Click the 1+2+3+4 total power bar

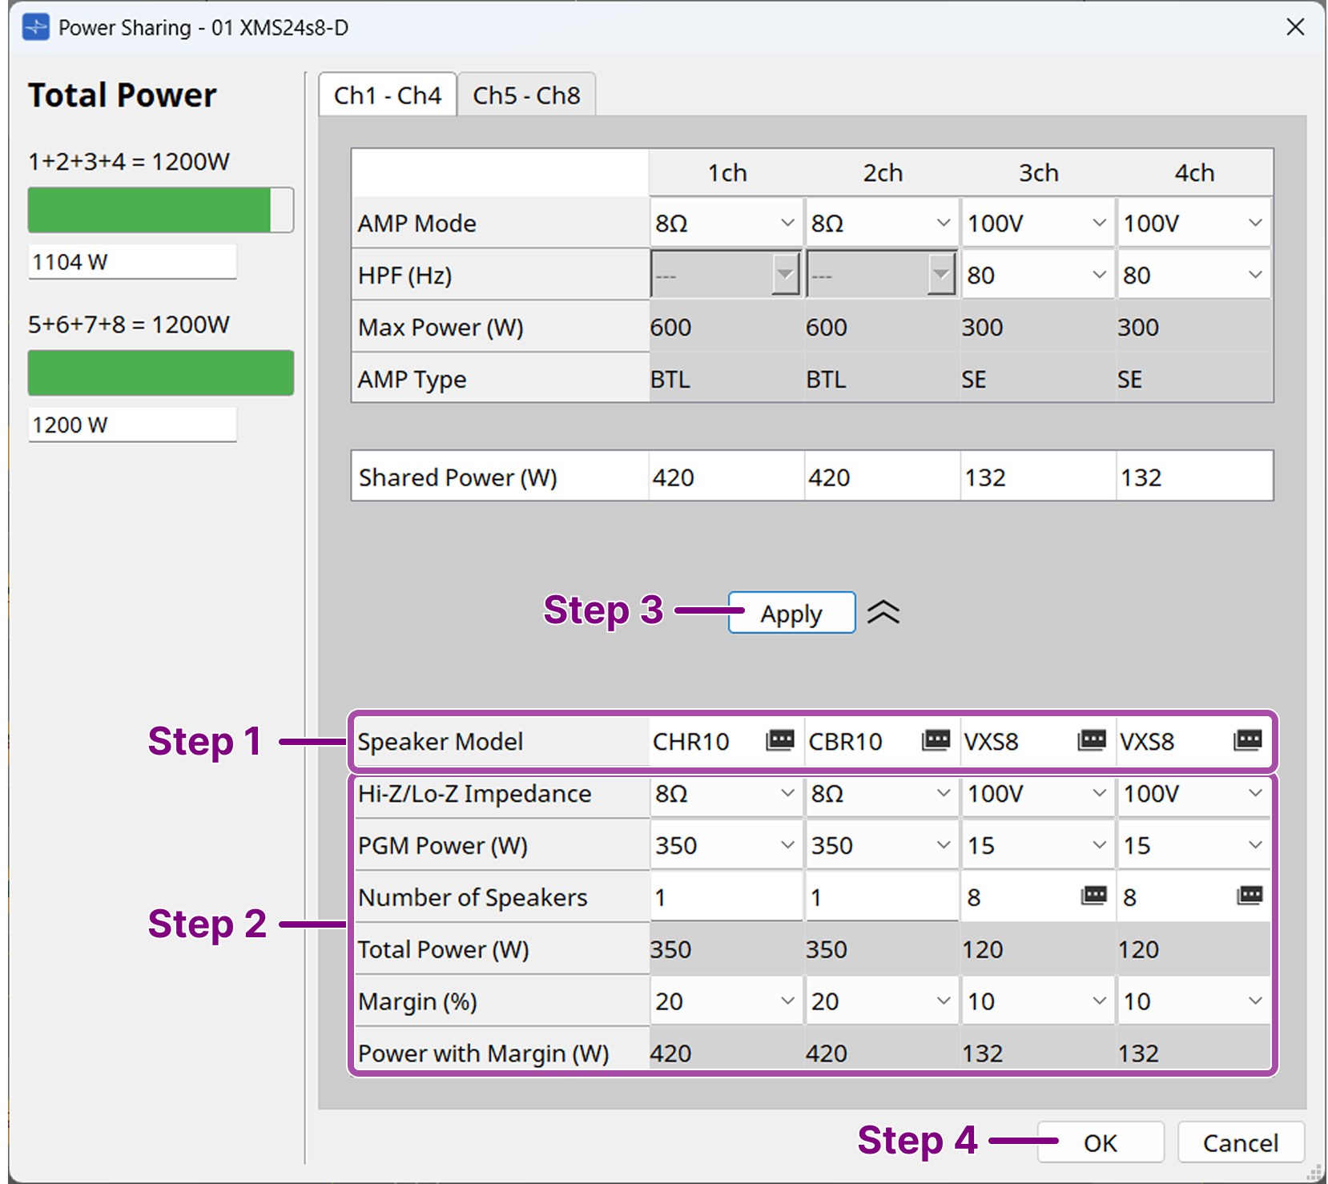point(161,210)
